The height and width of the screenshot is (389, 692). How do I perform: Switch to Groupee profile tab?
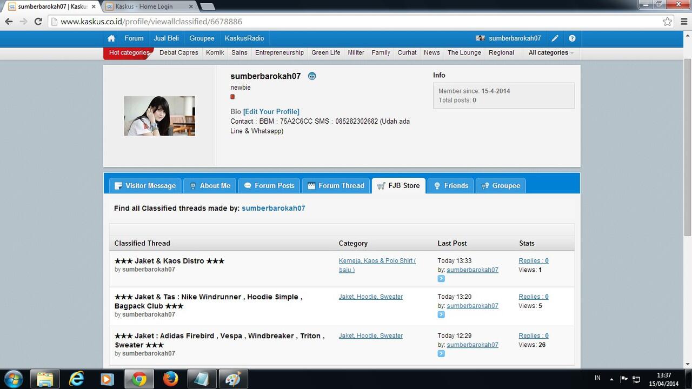501,185
